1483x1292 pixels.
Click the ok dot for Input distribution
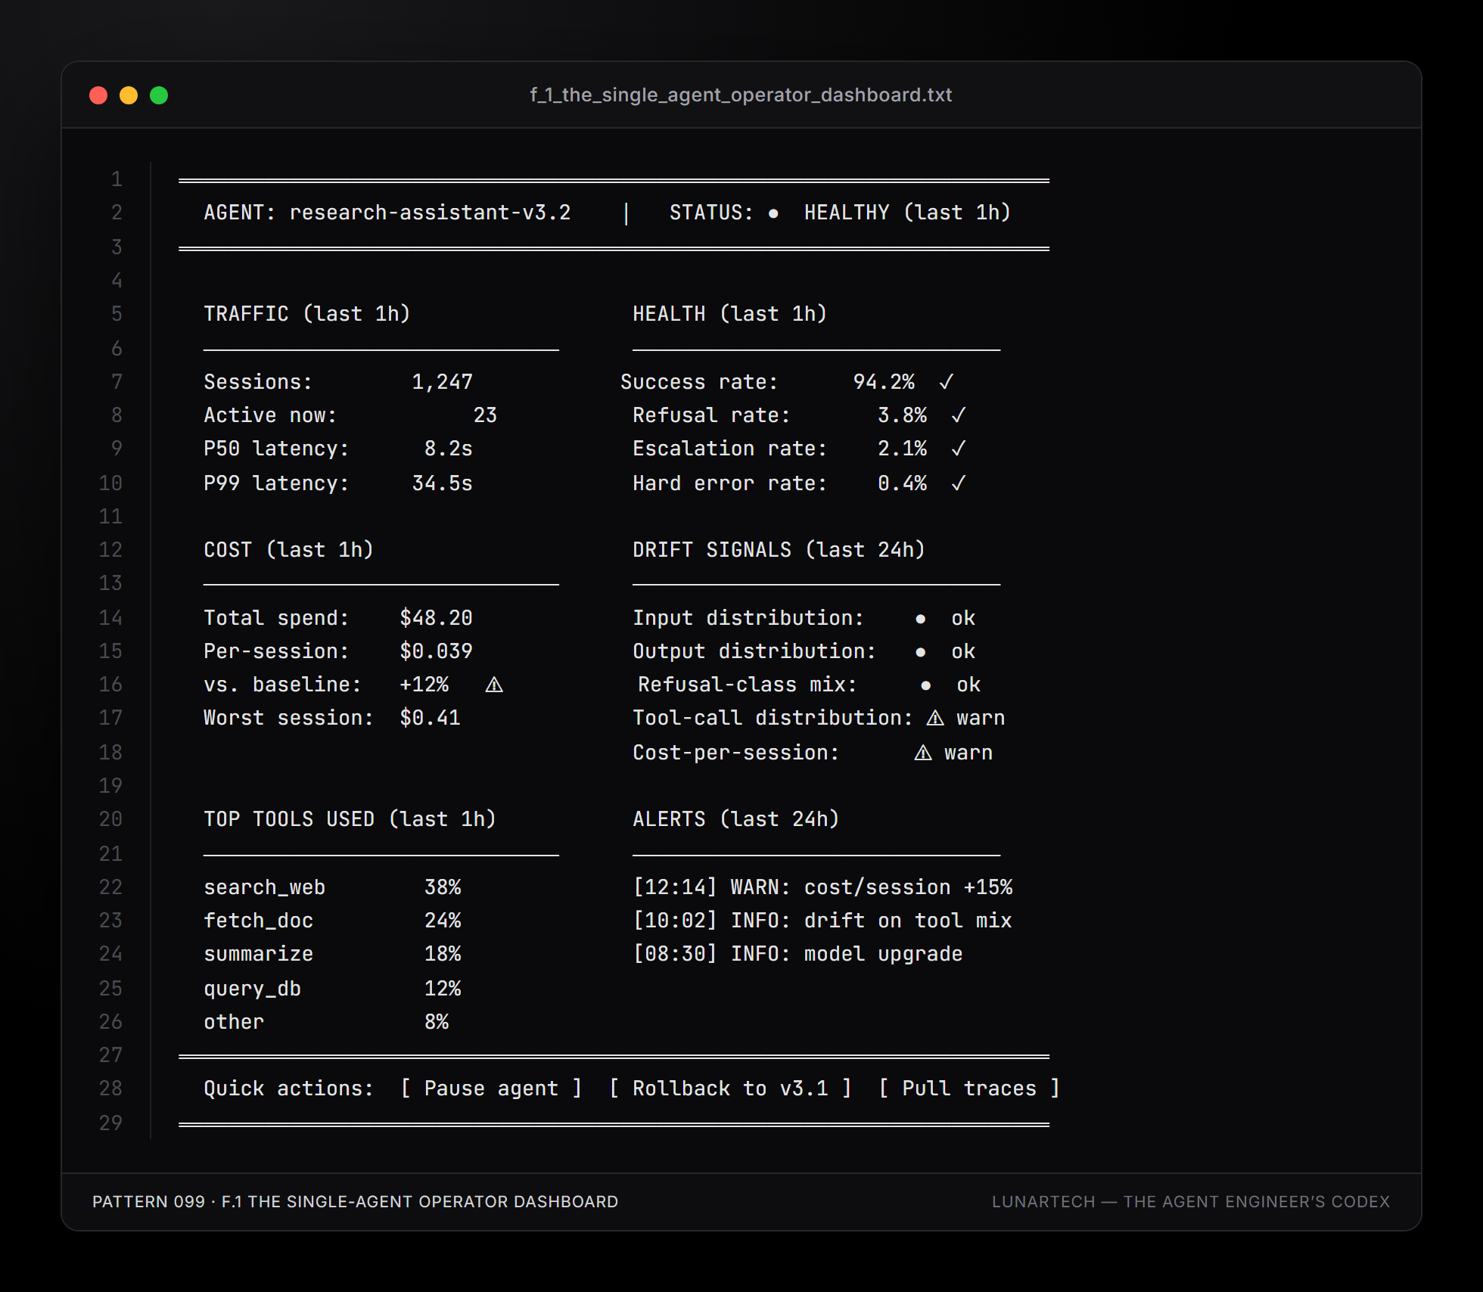[x=920, y=619]
